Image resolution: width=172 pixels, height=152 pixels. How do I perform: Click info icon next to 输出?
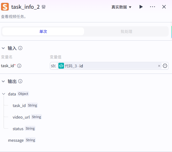pos(20,81)
